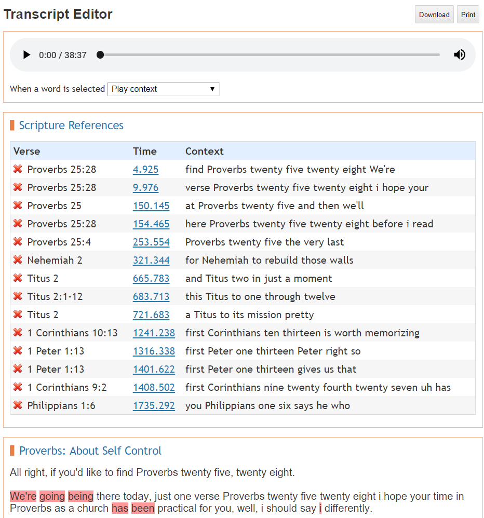Remove the Proverbs 25 reference

pyautogui.click(x=18, y=206)
